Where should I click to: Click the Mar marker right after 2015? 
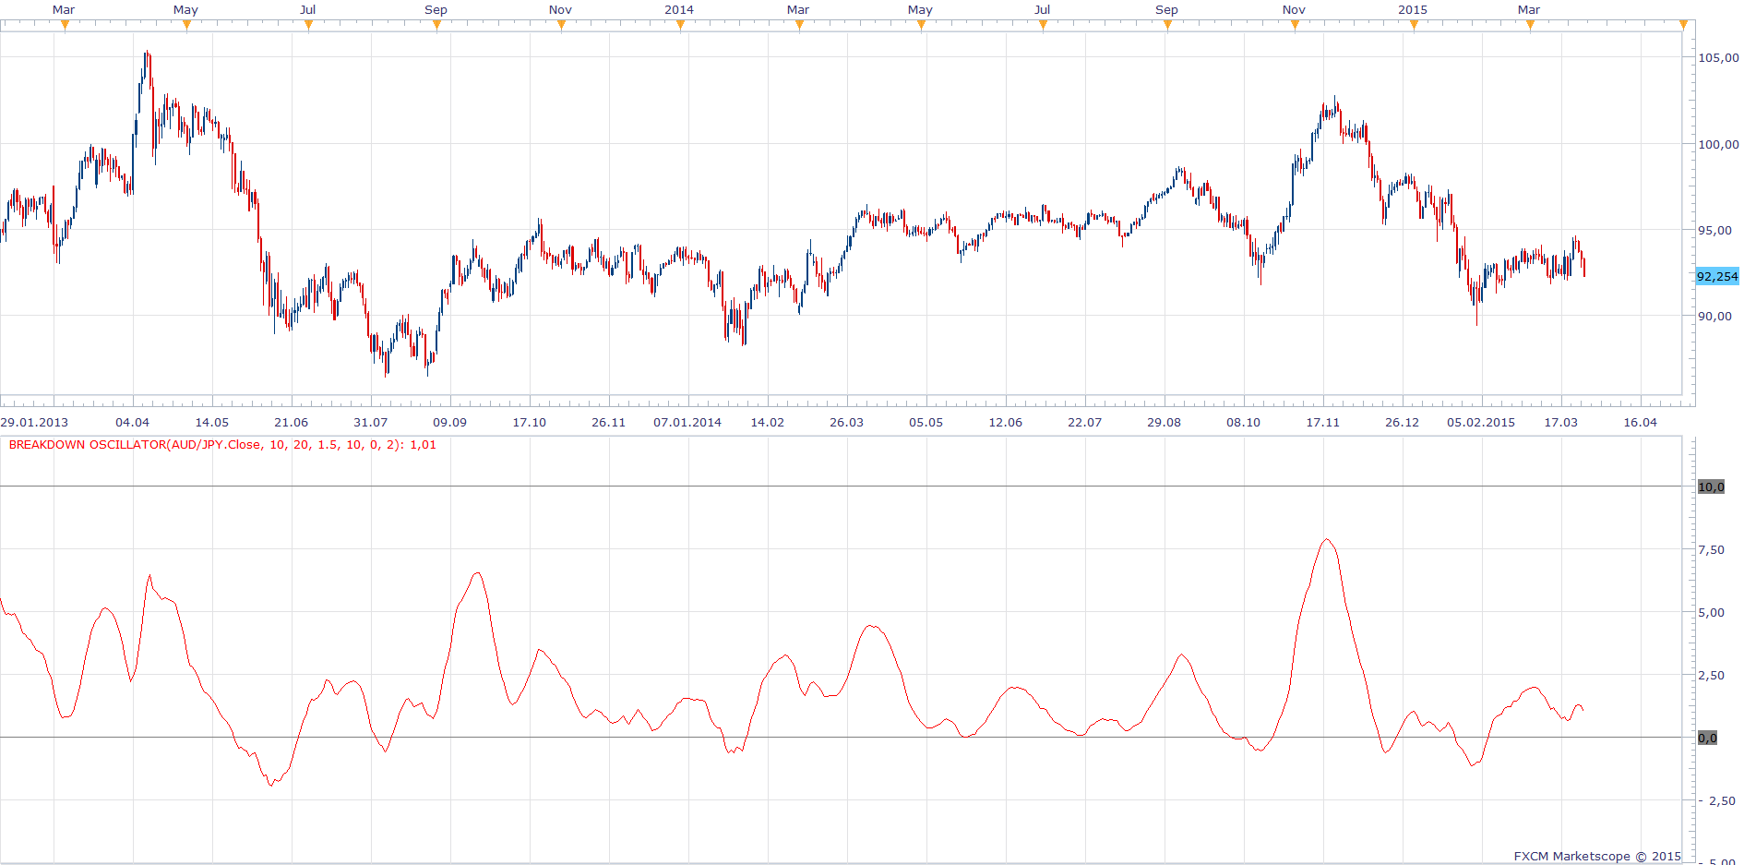pyautogui.click(x=1530, y=25)
